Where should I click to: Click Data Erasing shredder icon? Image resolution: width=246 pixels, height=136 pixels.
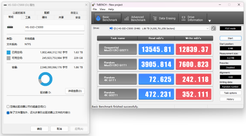(x=155, y=18)
